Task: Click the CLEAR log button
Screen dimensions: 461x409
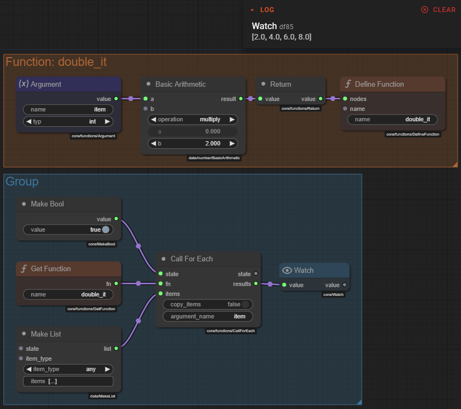Action: tap(438, 10)
